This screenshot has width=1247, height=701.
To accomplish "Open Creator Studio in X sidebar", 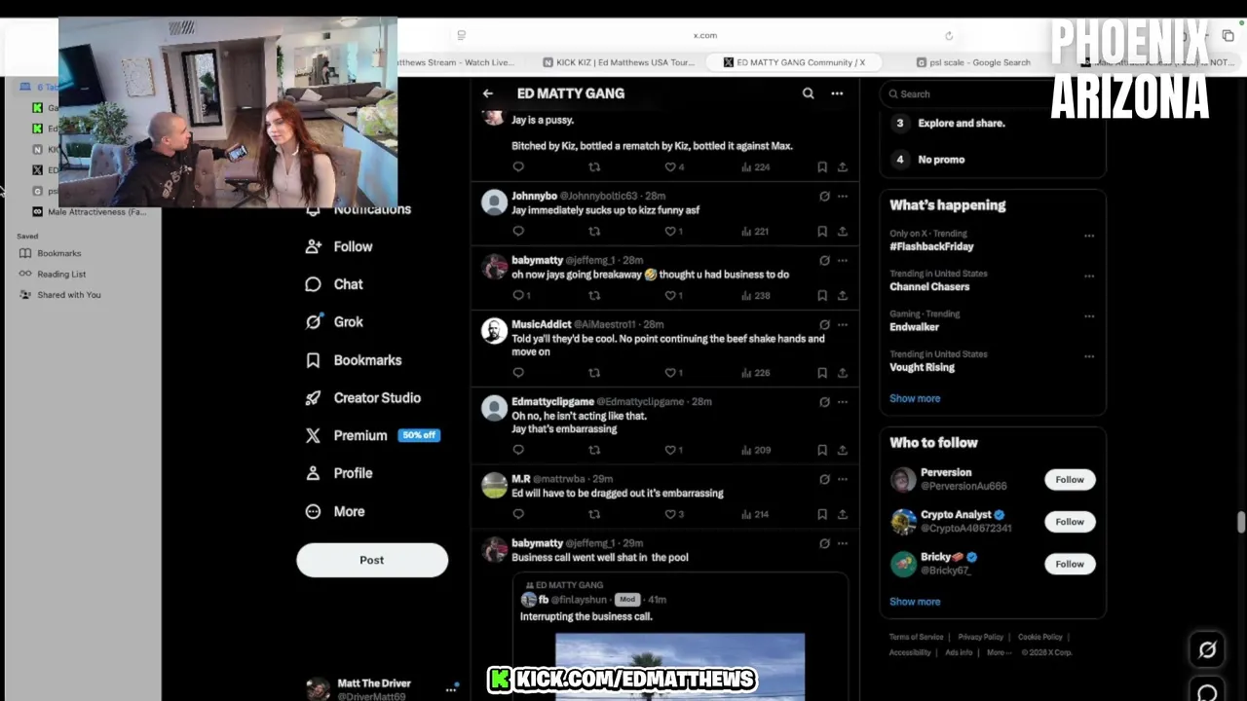I will tap(363, 398).
